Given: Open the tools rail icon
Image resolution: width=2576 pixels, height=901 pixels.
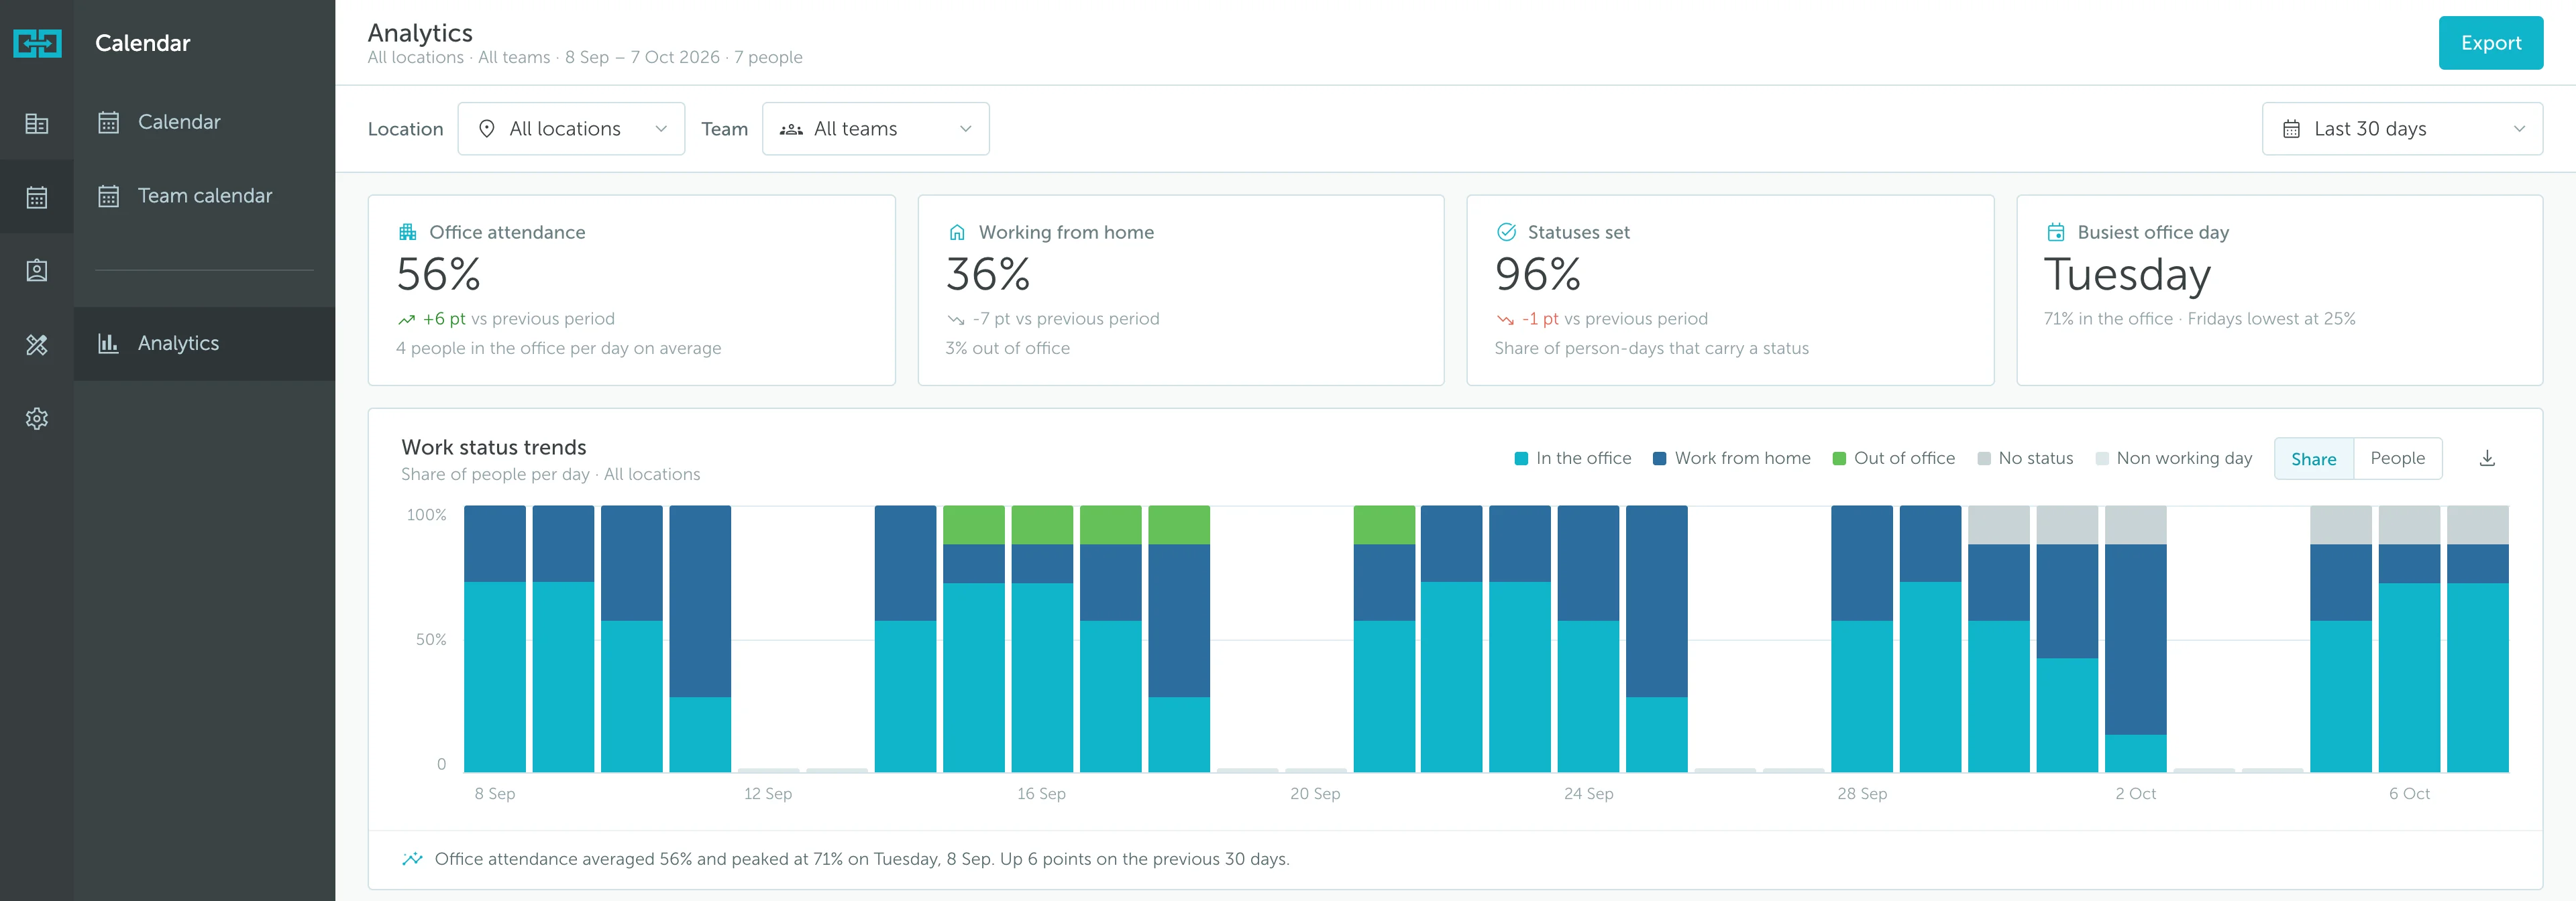Looking at the screenshot, I should [x=37, y=345].
